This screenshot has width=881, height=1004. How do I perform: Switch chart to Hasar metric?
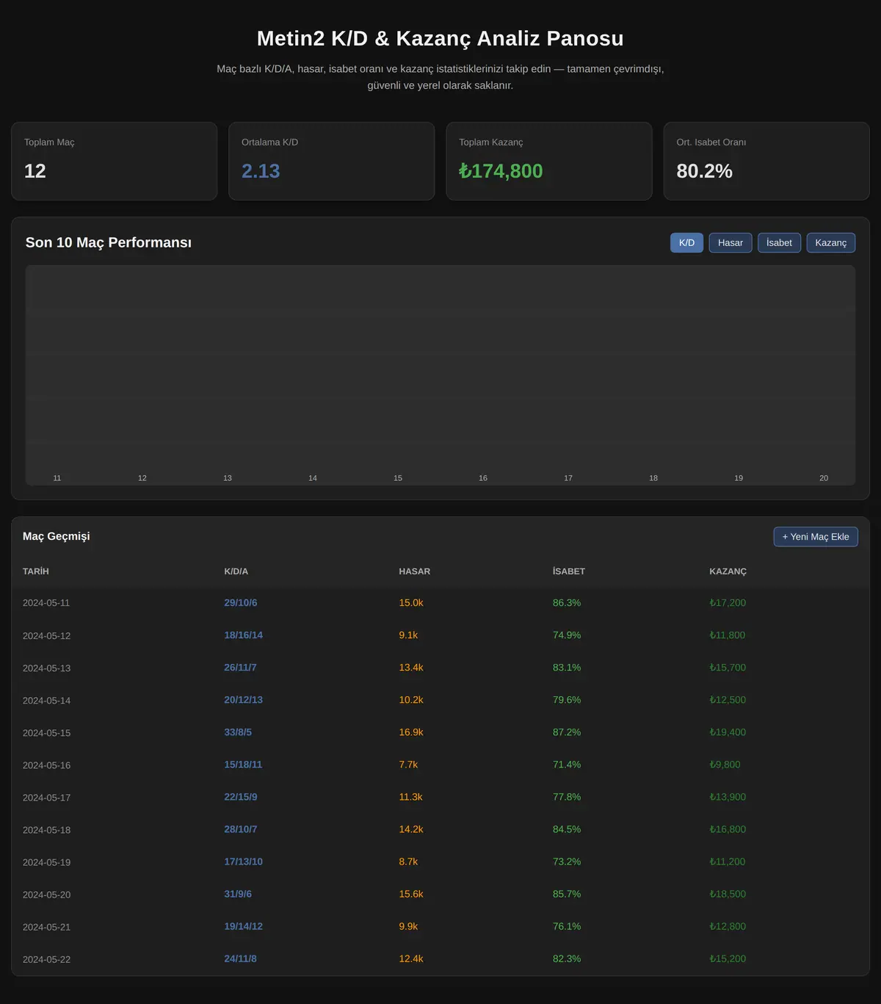730,242
